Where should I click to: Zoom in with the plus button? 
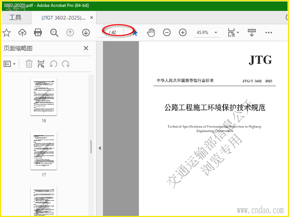click(x=183, y=33)
